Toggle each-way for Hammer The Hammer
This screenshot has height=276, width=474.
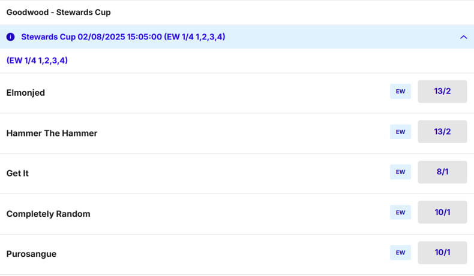400,132
